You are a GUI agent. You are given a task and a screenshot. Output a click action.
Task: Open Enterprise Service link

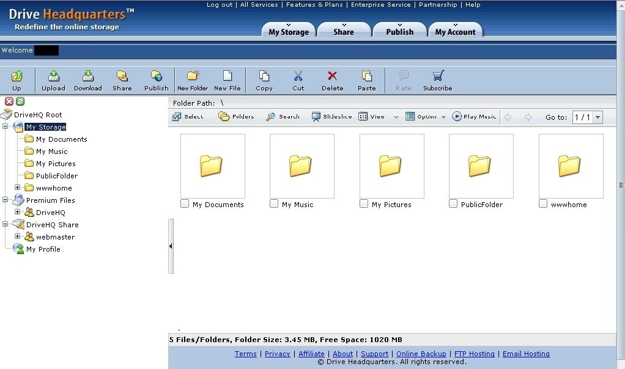point(380,5)
